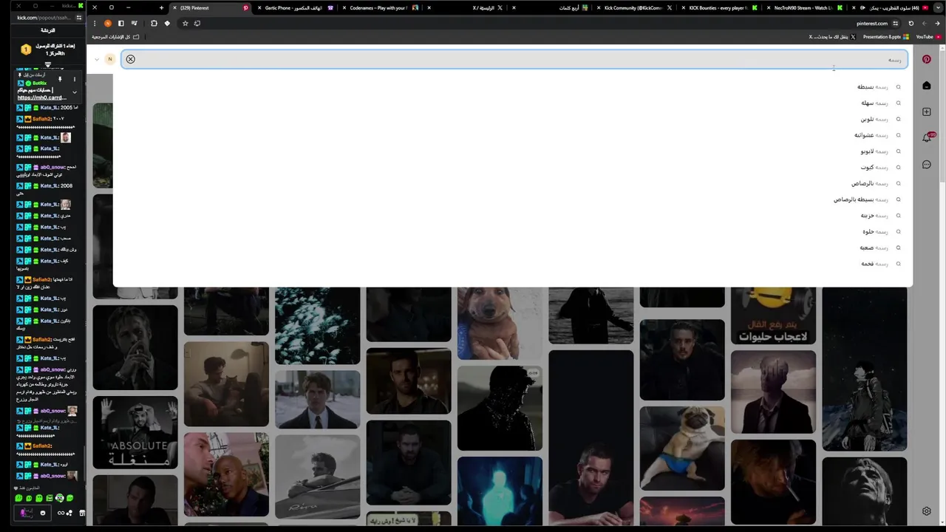Select suggestion 'رسمه بالرصاص'

[870, 183]
